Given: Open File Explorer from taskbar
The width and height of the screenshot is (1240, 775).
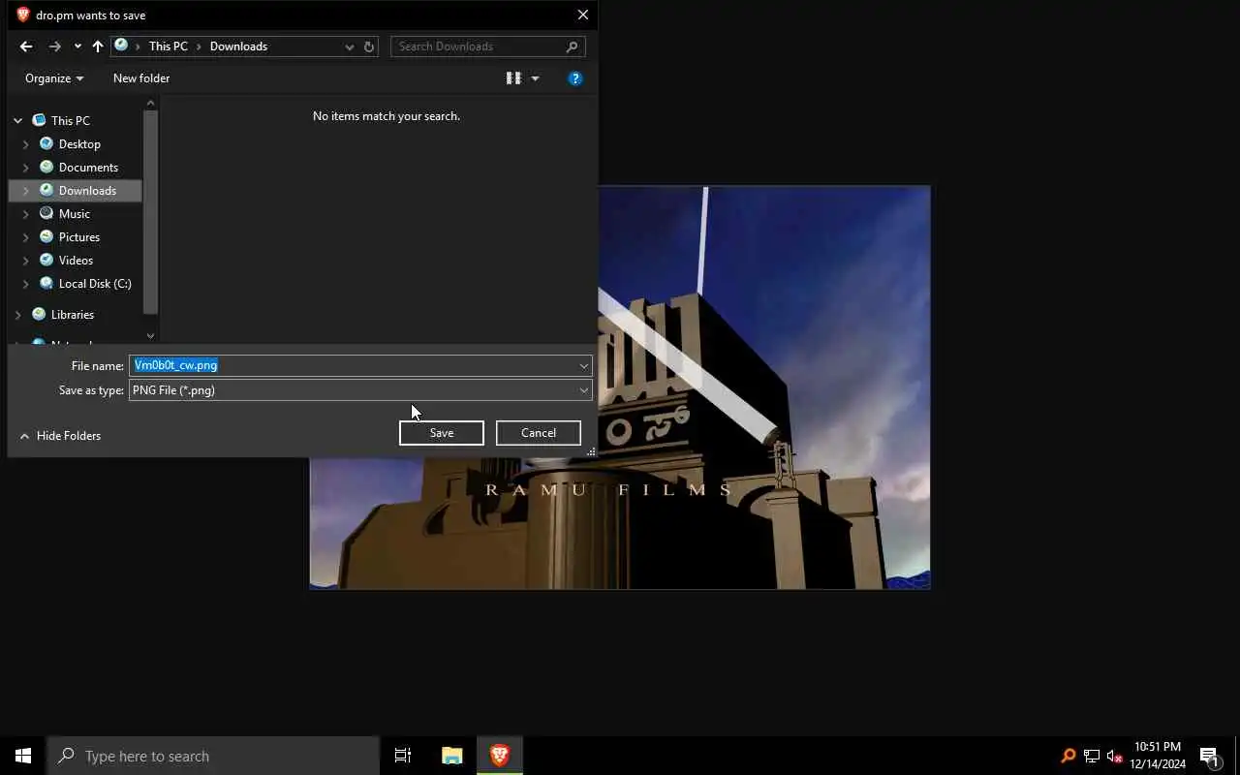Looking at the screenshot, I should [452, 756].
